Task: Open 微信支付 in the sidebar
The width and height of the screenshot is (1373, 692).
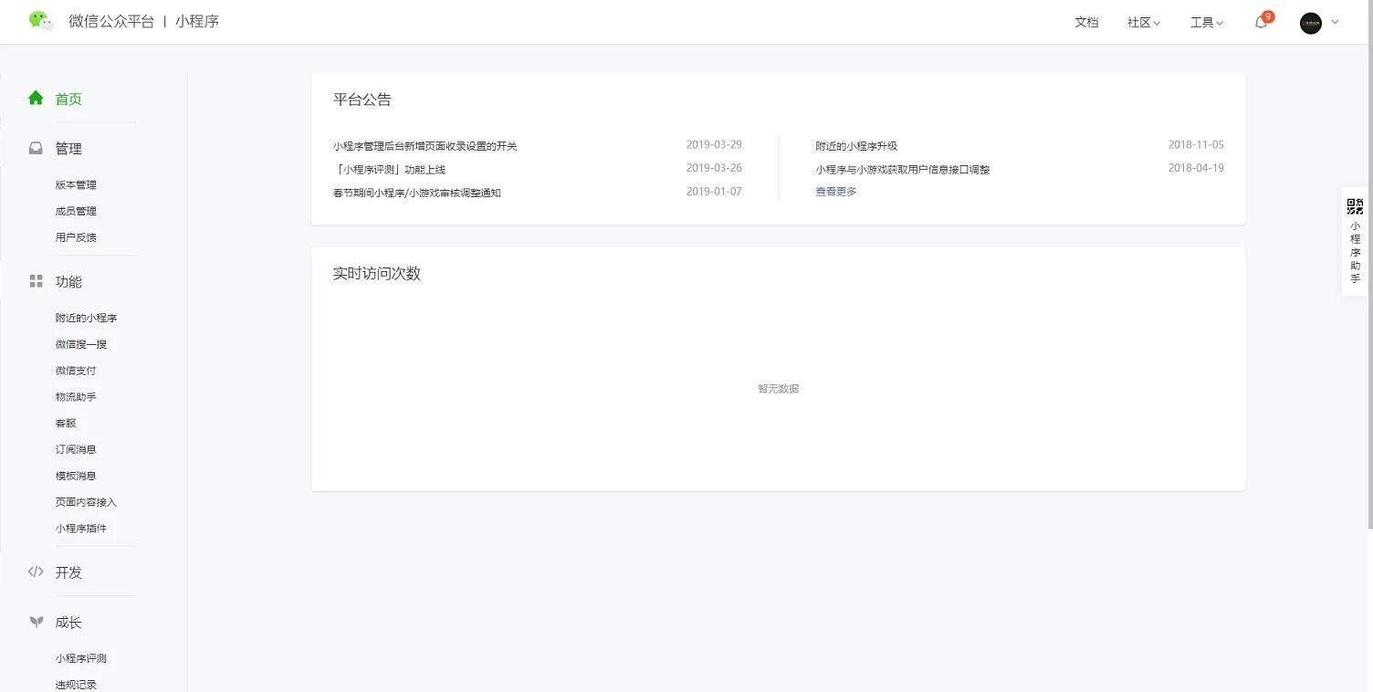Action: tap(76, 371)
